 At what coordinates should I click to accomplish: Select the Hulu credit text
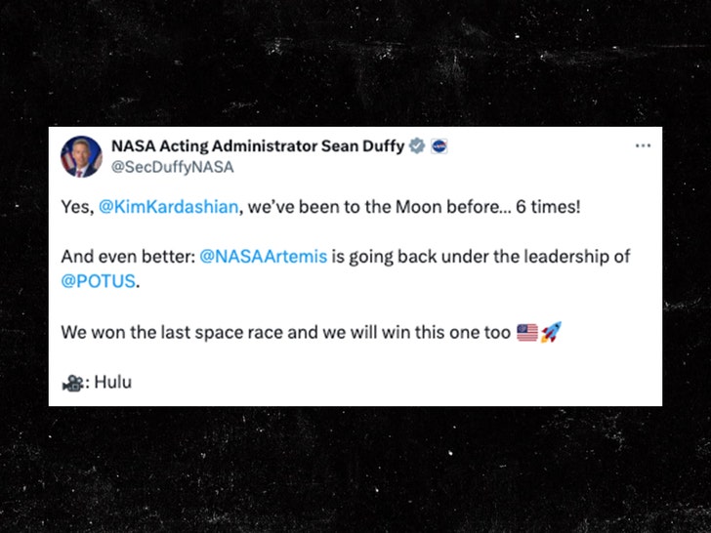tap(112, 382)
